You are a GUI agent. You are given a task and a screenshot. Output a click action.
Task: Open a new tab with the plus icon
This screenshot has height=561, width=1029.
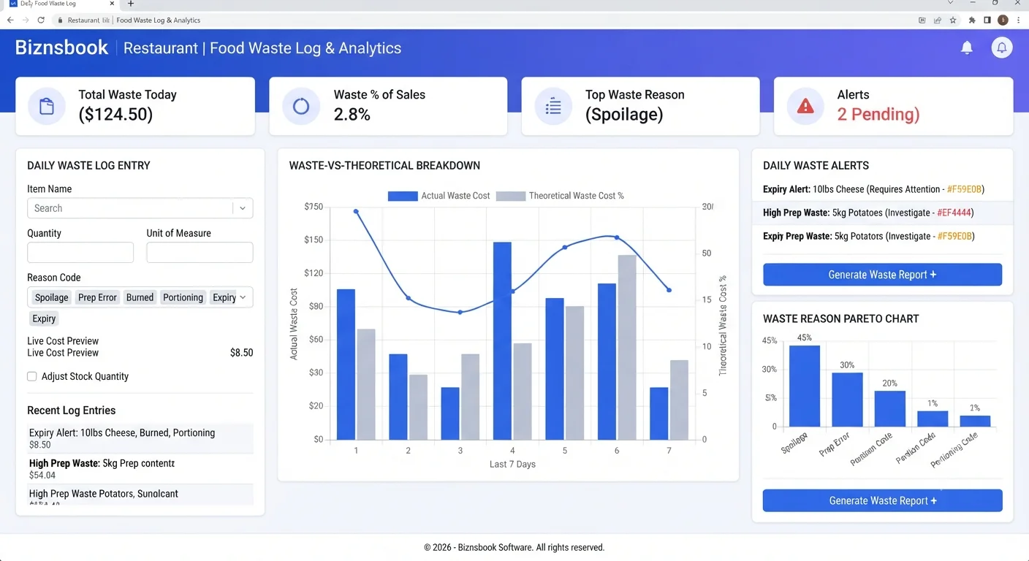[131, 4]
